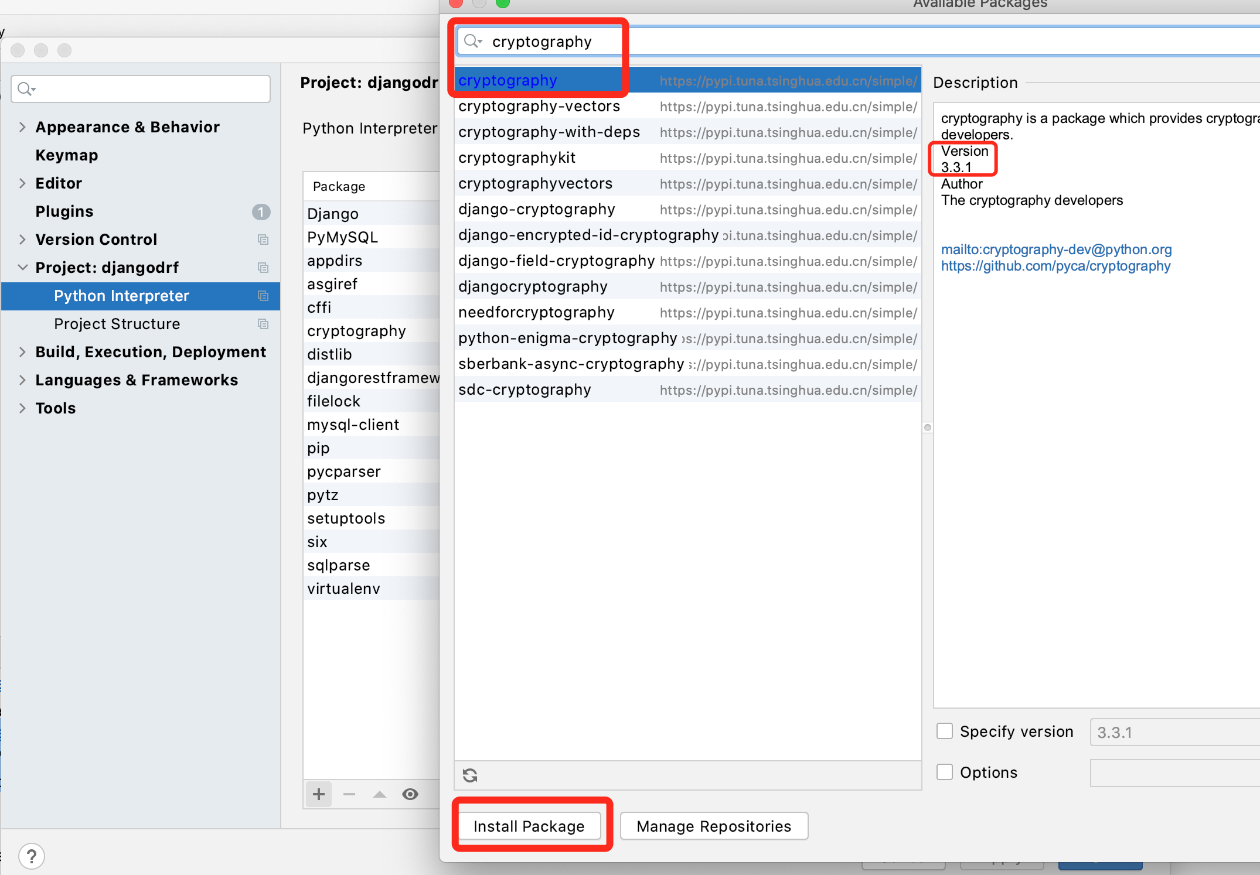Click the Install Package button
The image size is (1260, 875).
(529, 826)
